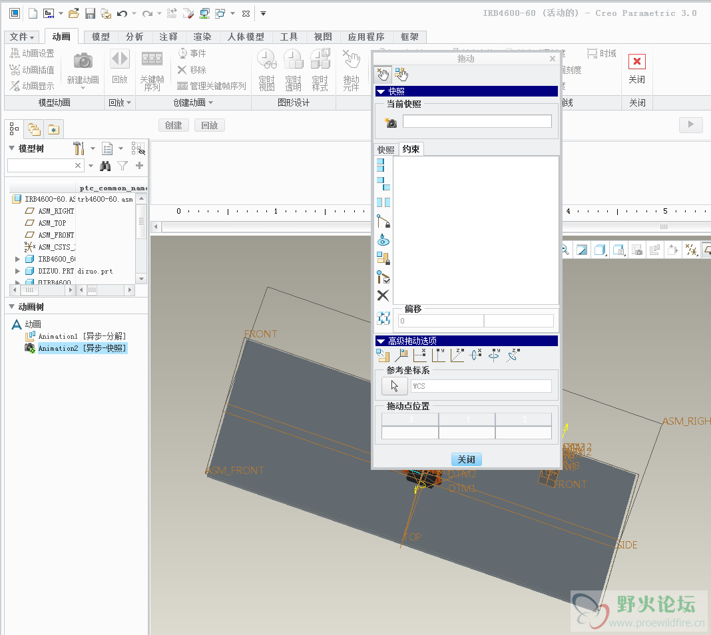711x635 pixels.
Task: Select the Y-translation drag option icon
Action: (439, 355)
